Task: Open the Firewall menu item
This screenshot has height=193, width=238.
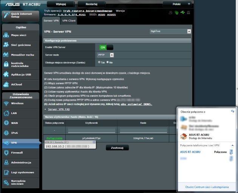Action: click(x=21, y=153)
